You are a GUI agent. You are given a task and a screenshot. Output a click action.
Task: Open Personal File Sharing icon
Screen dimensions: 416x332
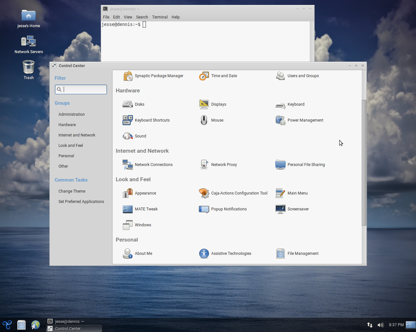280,165
